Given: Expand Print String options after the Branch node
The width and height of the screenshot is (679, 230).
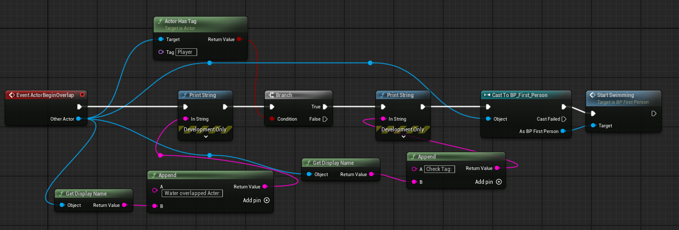Looking at the screenshot, I should click(403, 137).
